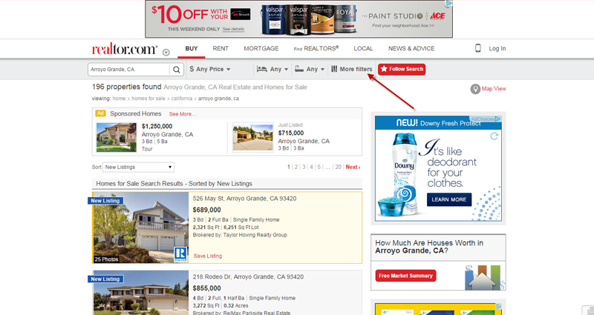Click Save Listing for 526 May St
This screenshot has height=315, width=594.
[208, 256]
